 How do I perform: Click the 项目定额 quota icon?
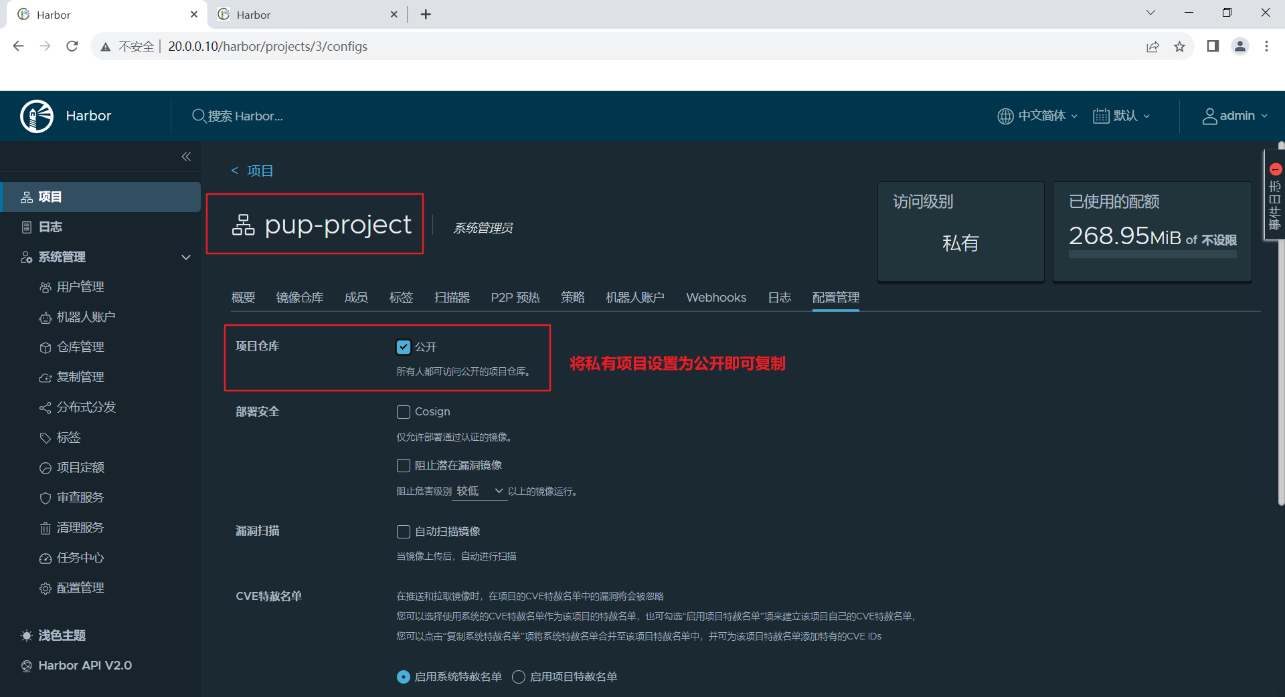(x=46, y=468)
